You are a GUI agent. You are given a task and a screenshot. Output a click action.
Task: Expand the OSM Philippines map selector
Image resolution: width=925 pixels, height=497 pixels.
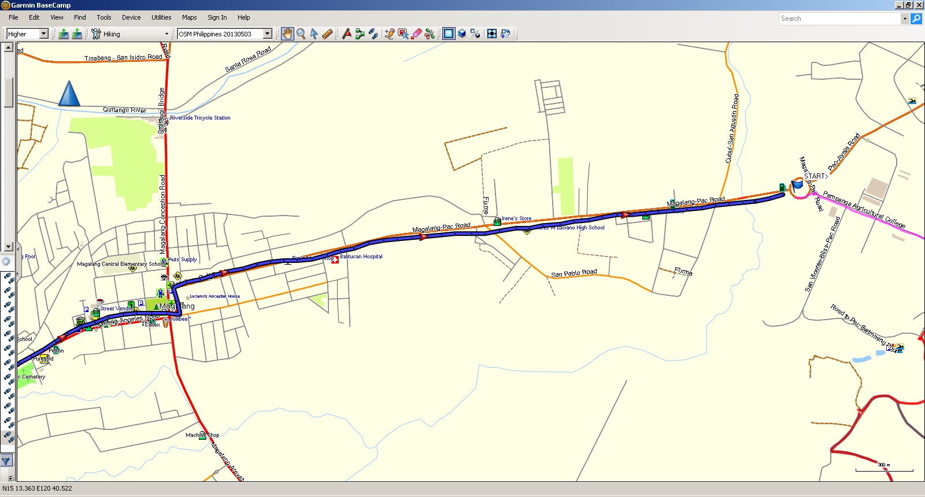click(x=268, y=34)
